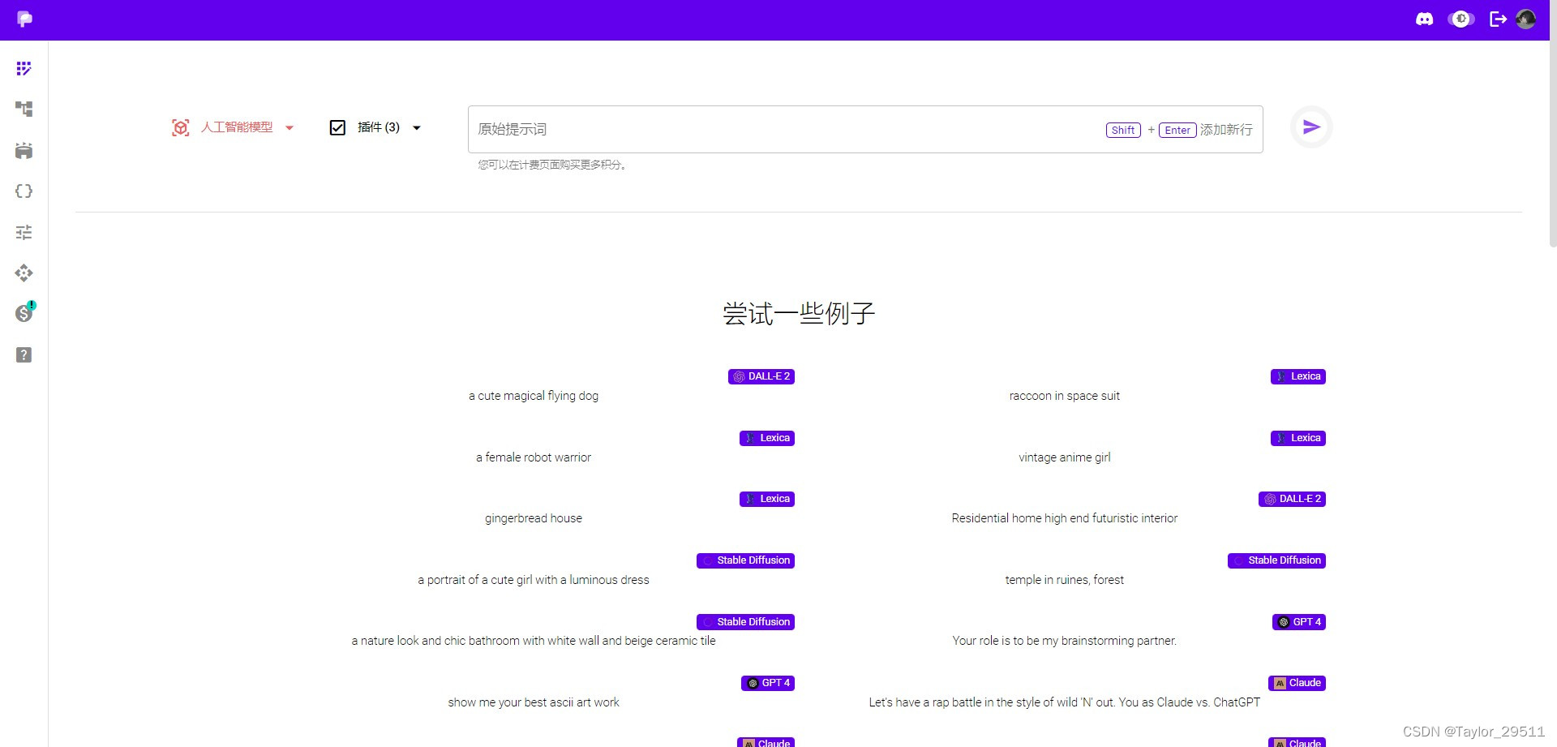Viewport: 1557px width, 747px height.
Task: Click the send prompt arrow button
Action: (1311, 127)
